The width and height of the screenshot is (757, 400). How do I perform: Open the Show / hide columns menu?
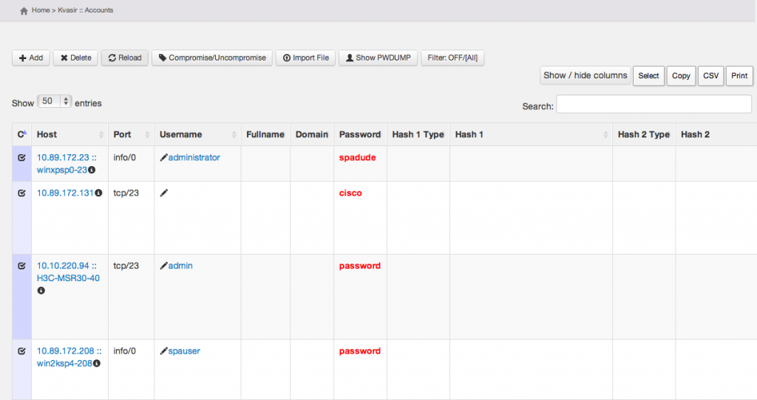coord(585,75)
